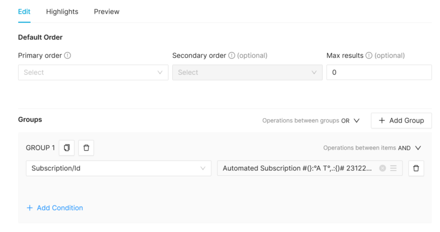Open the Secondary order dropdown
Screen dimensions: 440x232
(x=247, y=73)
